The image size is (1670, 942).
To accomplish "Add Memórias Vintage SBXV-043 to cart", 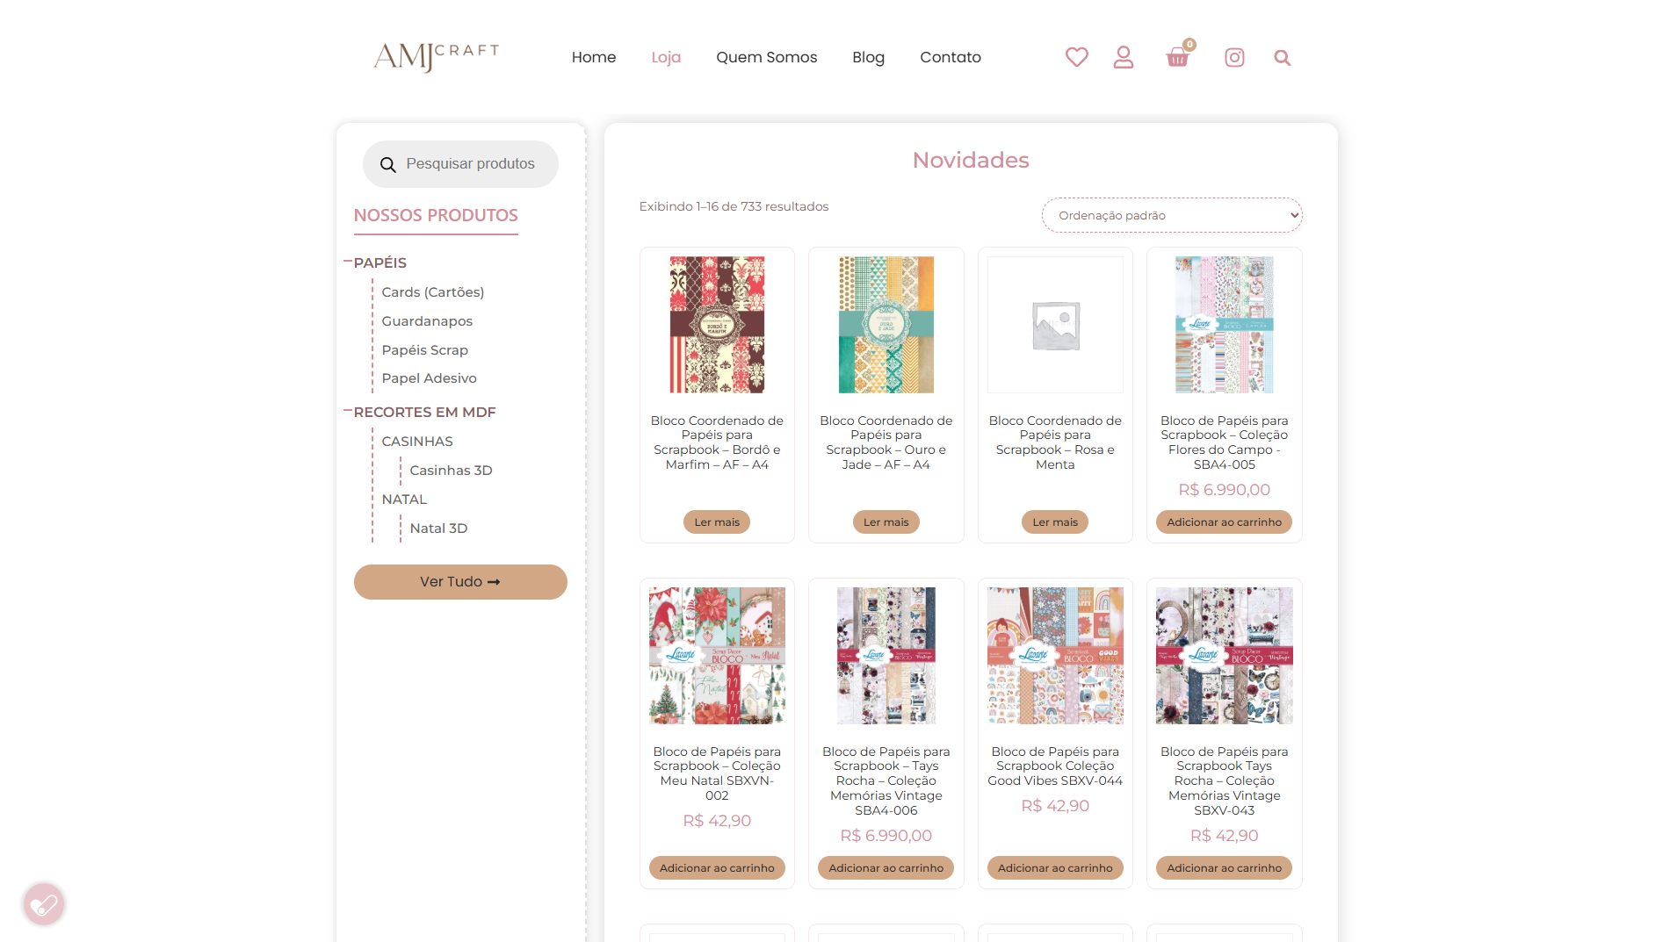I will click(1225, 868).
